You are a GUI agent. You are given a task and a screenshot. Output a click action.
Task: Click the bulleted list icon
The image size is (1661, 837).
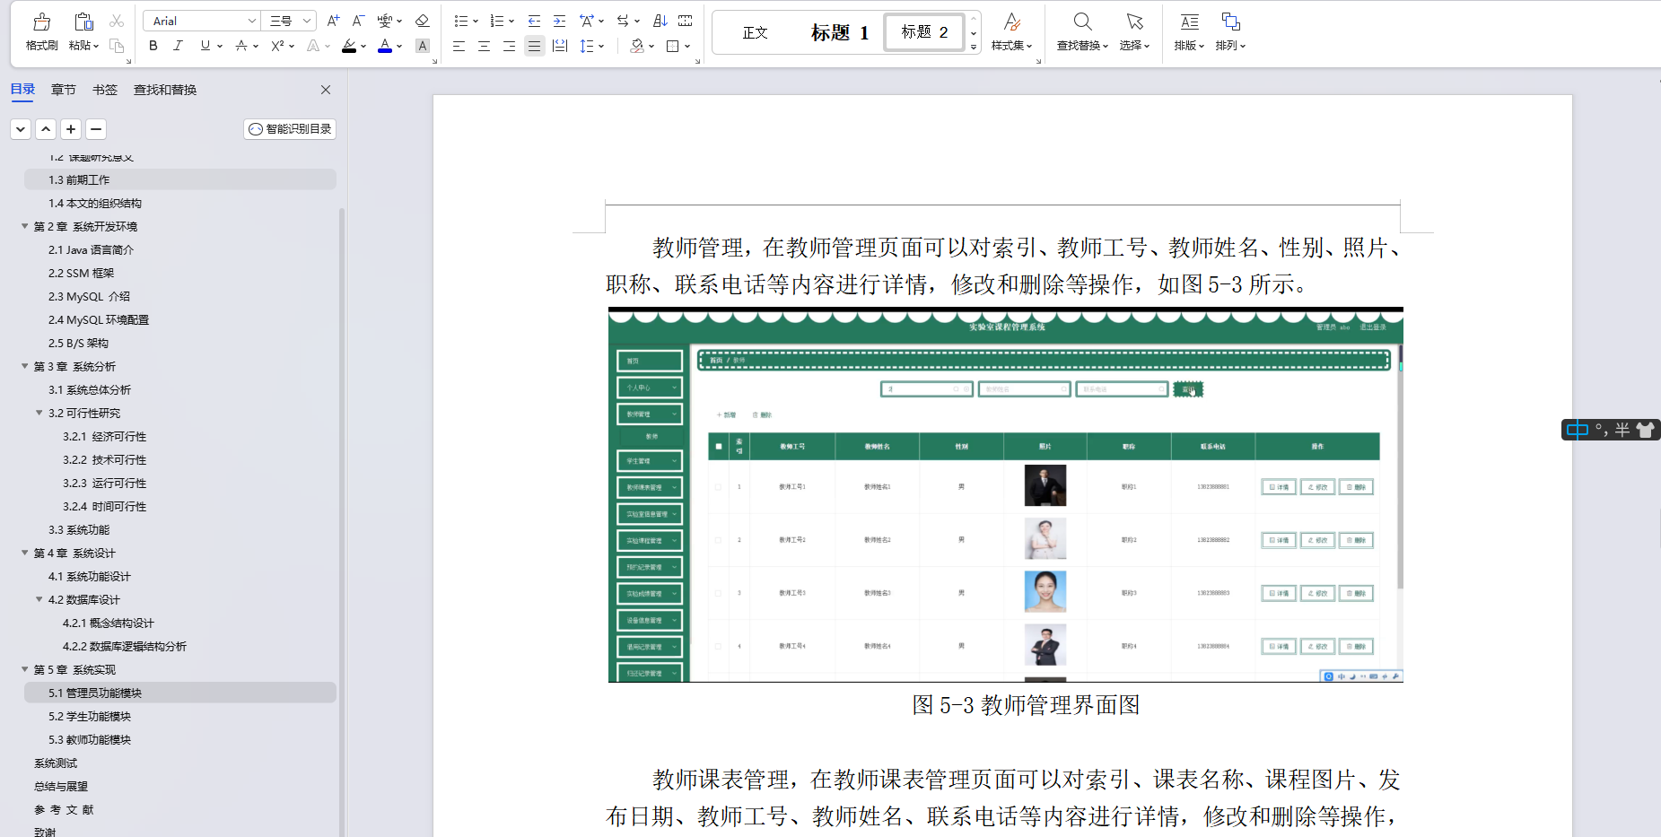460,21
